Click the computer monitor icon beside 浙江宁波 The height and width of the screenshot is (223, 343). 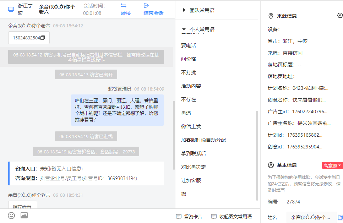click(x=11, y=9)
